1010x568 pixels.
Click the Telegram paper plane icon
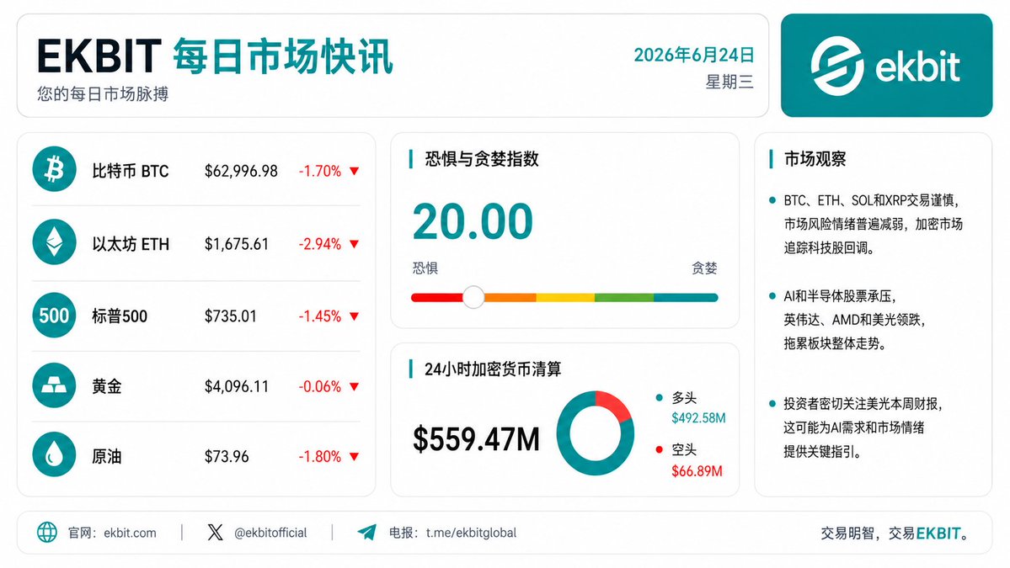coord(367,532)
